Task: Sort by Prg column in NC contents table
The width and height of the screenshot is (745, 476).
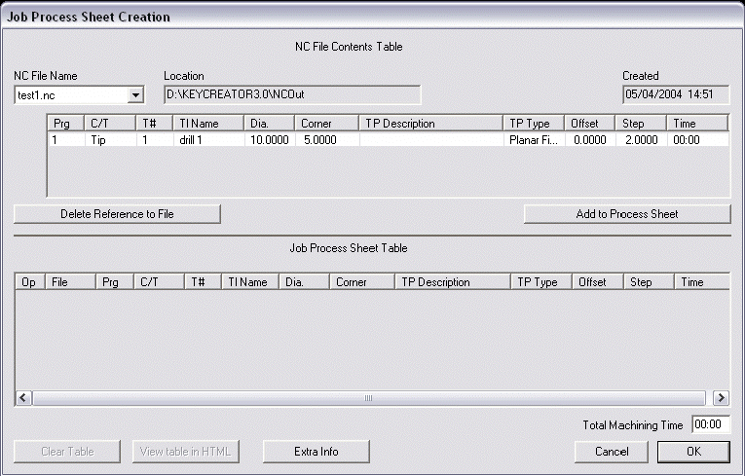Action: click(x=66, y=124)
